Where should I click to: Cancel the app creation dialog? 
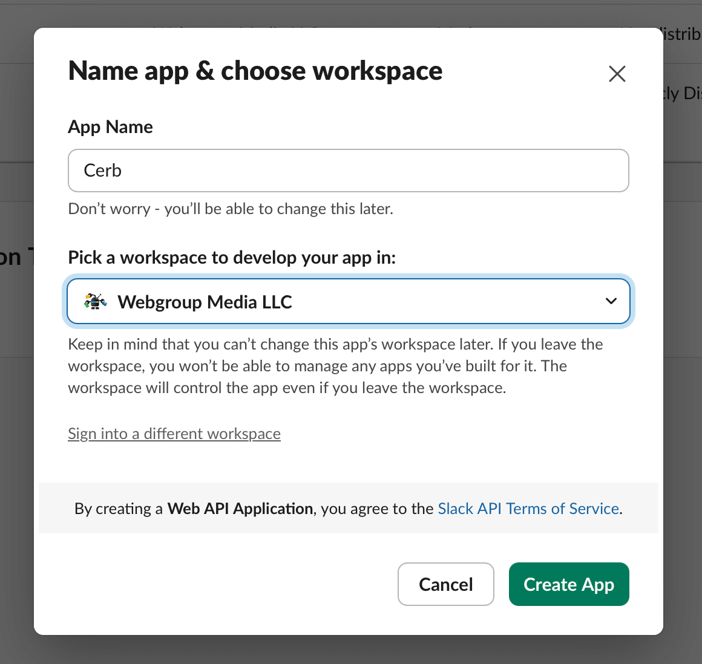(x=445, y=584)
